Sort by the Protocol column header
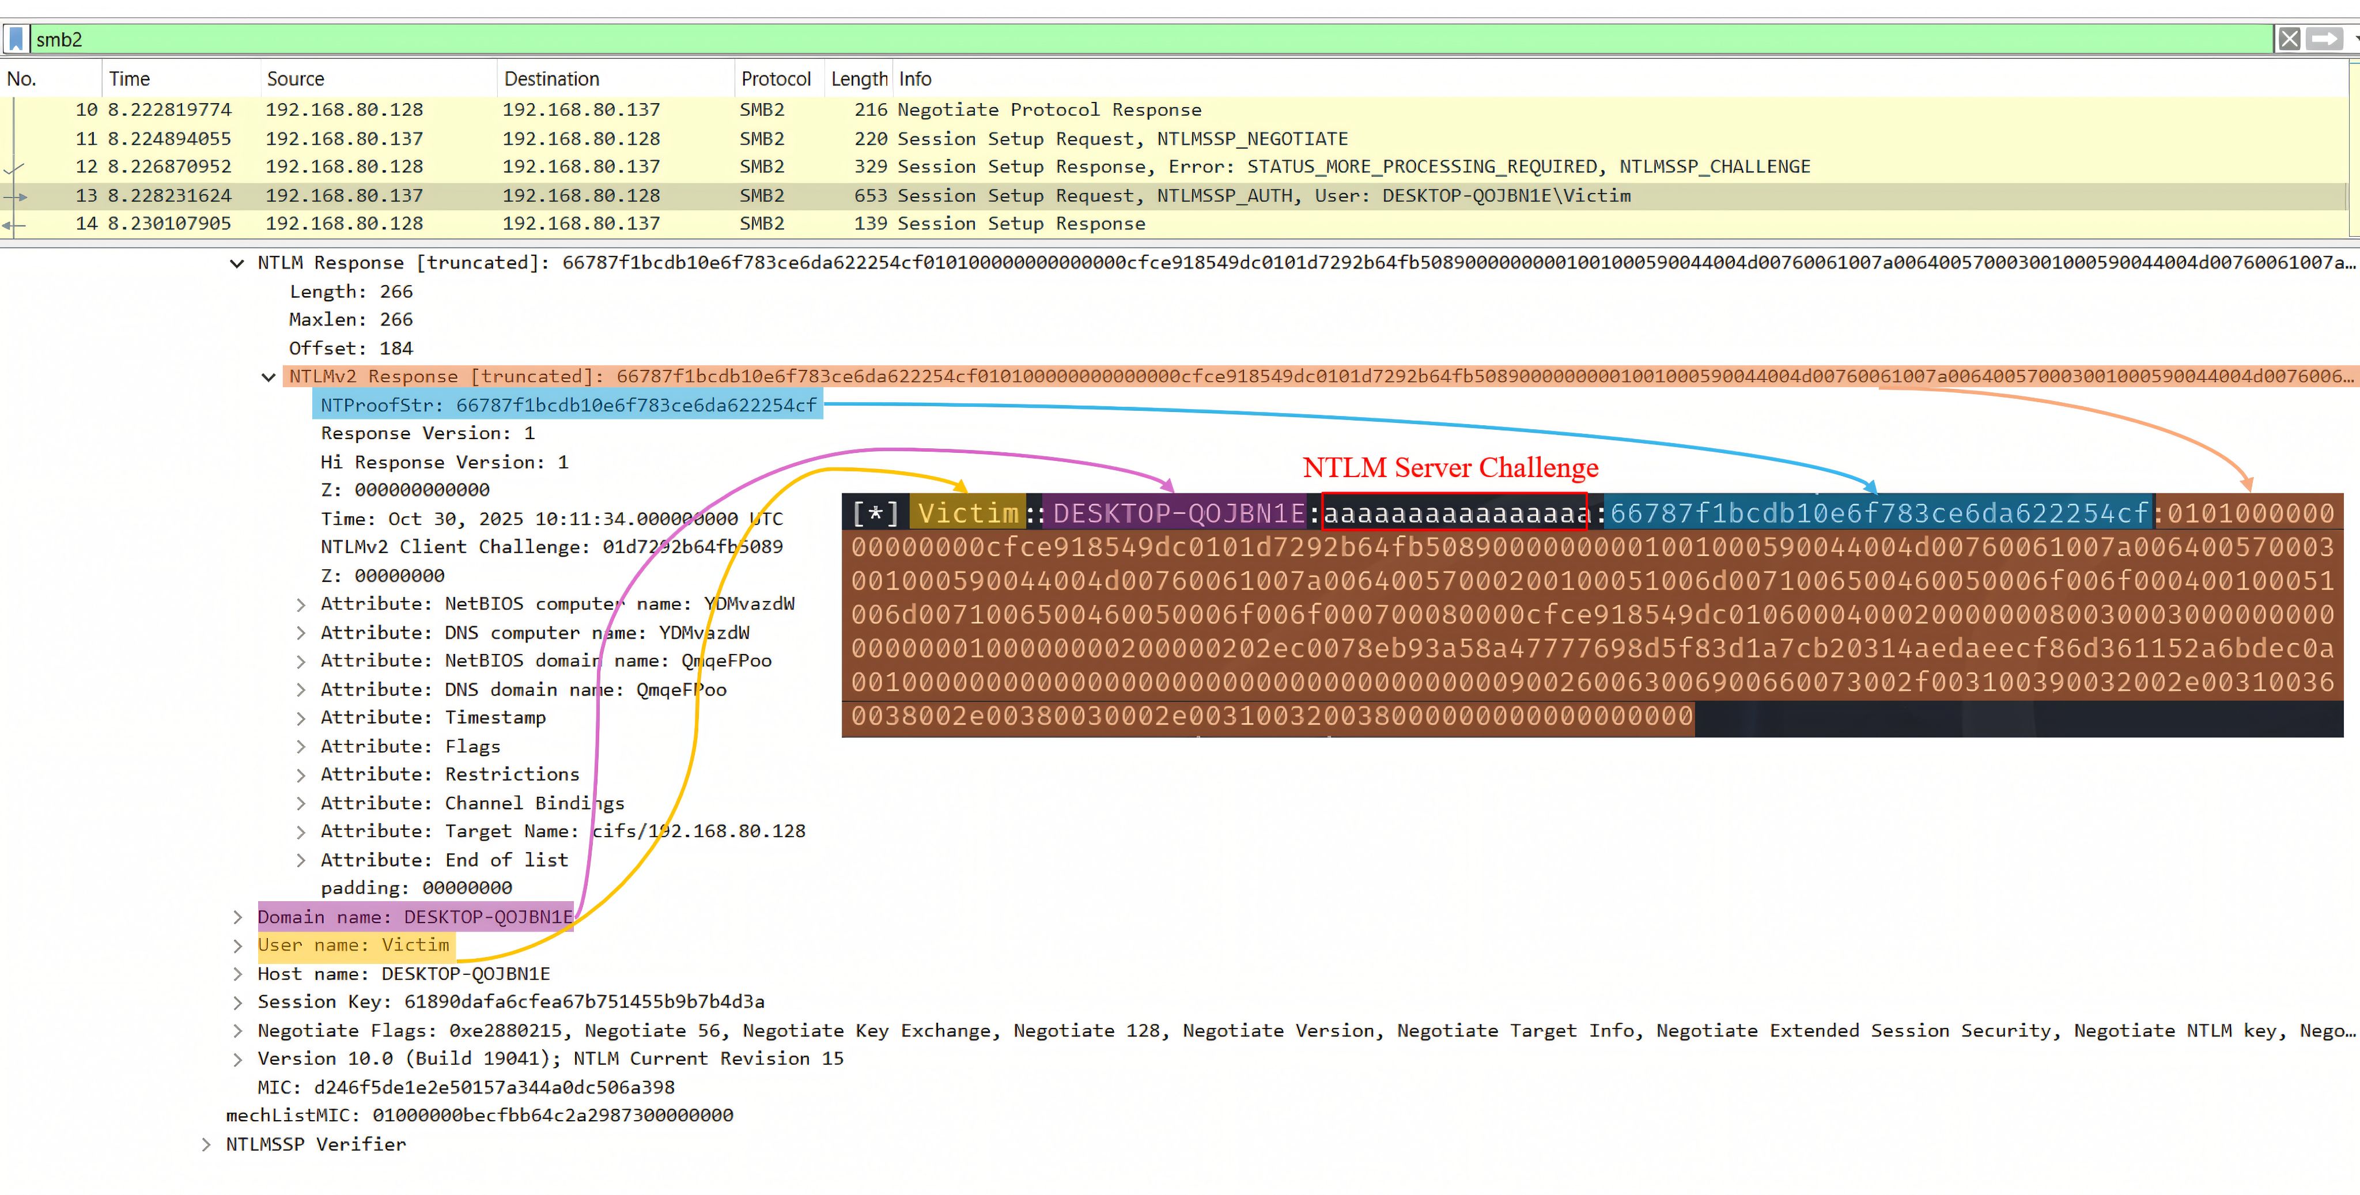This screenshot has height=1195, width=2360. pyautogui.click(x=775, y=79)
